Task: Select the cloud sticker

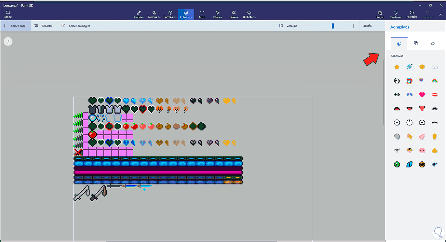Action: click(x=435, y=67)
